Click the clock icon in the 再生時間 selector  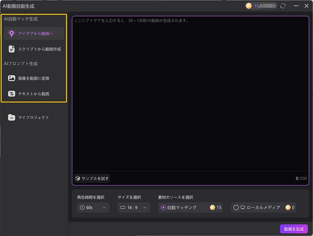(x=83, y=207)
